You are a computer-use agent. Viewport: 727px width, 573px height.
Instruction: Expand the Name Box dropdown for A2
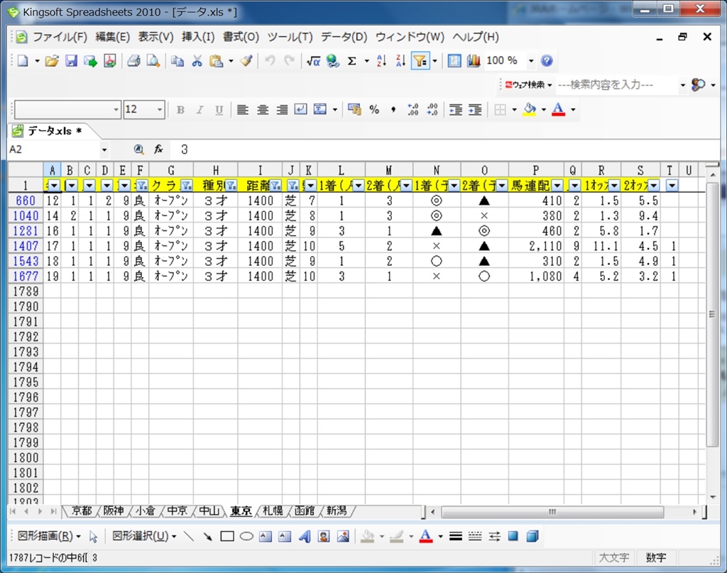(104, 150)
